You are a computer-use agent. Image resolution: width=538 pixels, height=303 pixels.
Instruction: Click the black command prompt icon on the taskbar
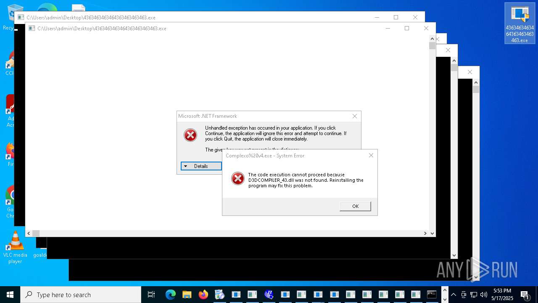point(432,295)
